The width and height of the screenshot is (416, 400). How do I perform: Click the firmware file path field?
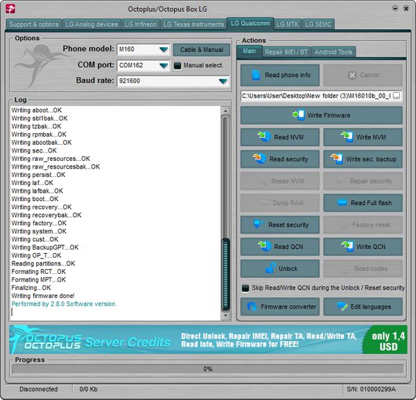coord(316,96)
